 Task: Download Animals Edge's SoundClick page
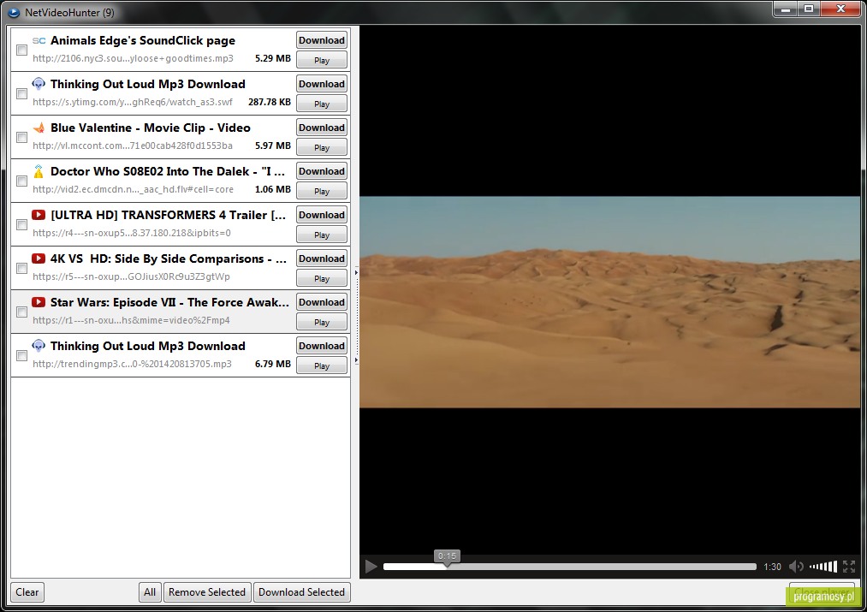coord(322,40)
